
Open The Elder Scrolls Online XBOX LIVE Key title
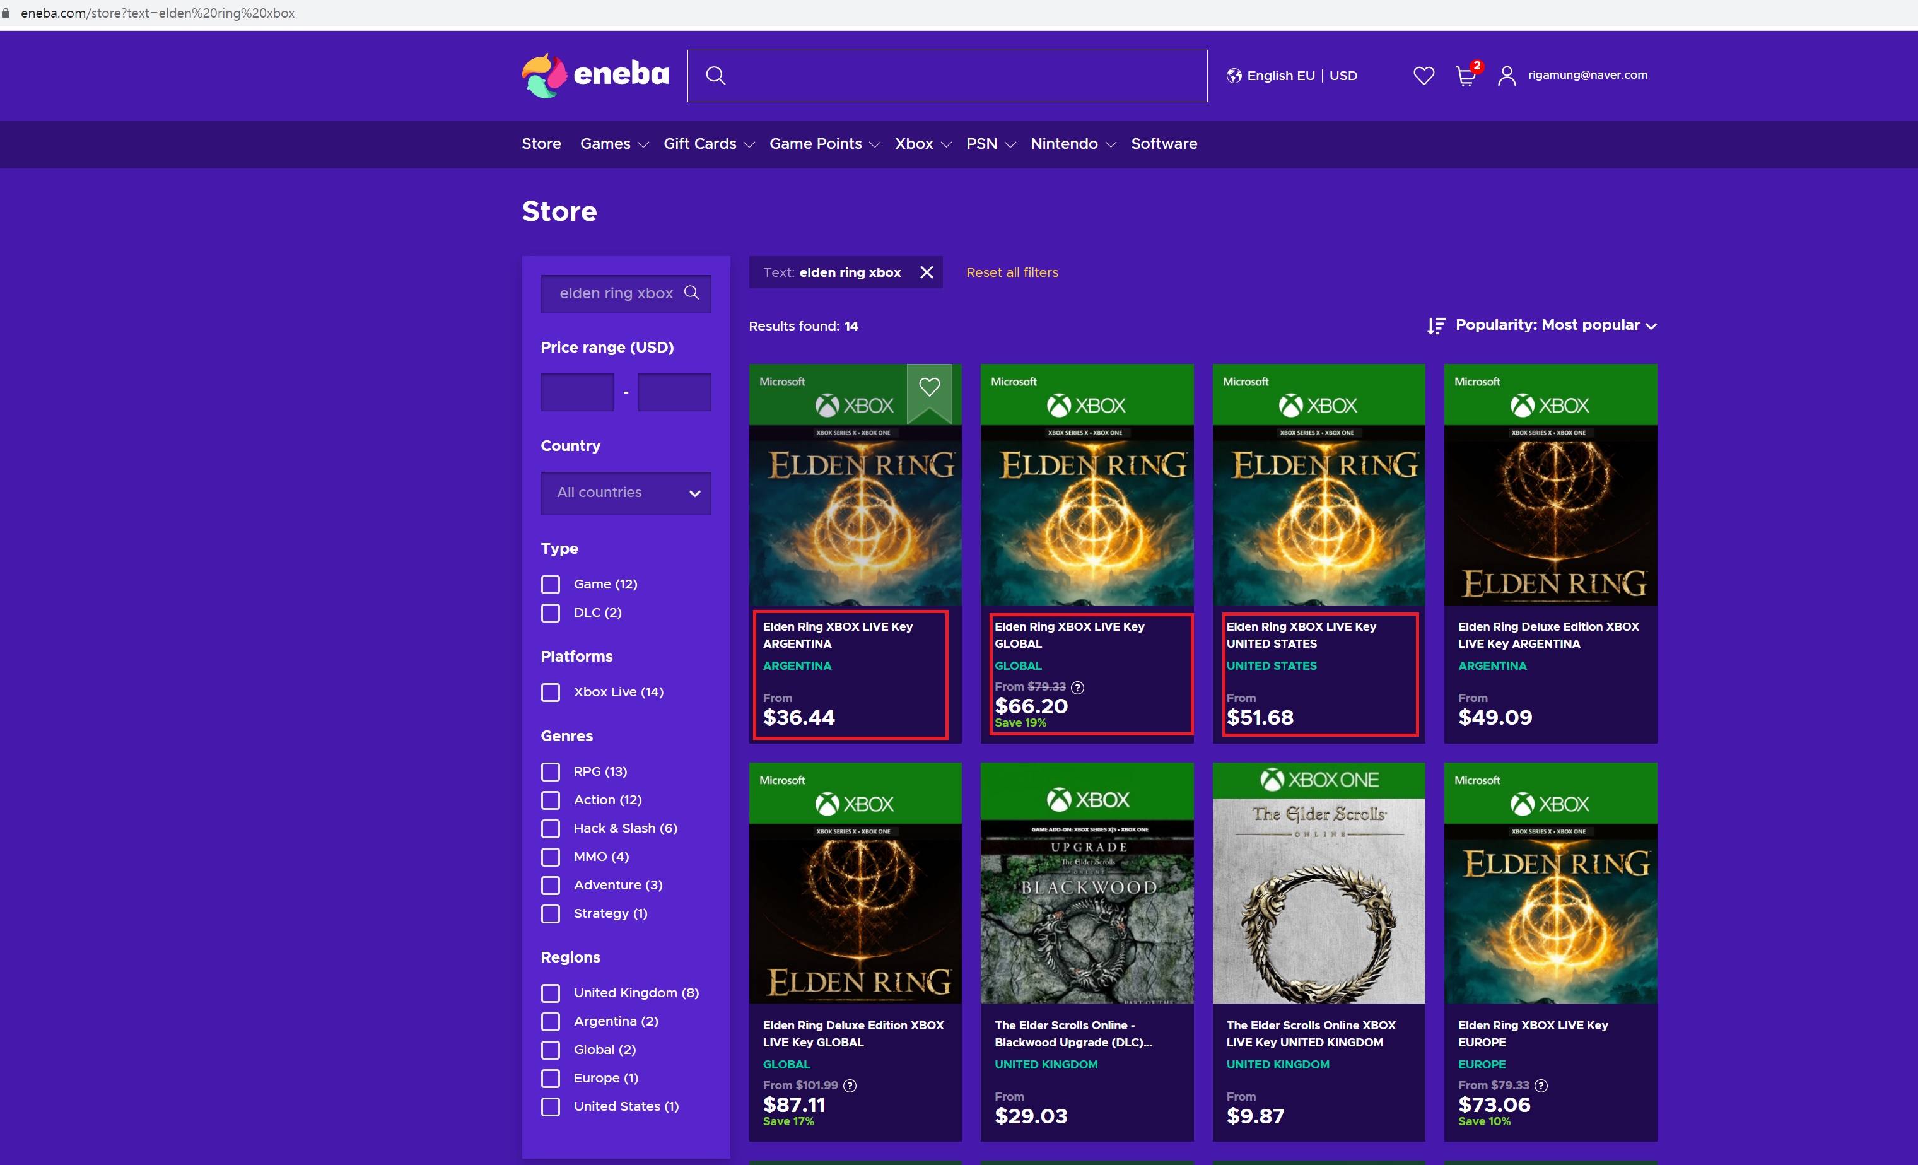(x=1311, y=1033)
